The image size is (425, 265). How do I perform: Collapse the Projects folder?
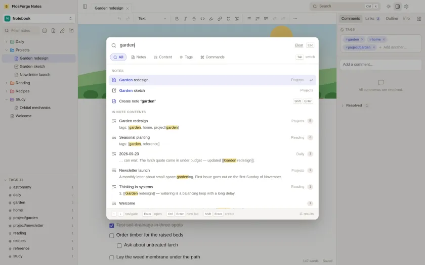(6, 50)
